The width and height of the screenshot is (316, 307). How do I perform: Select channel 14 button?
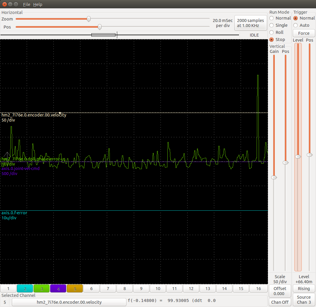[x=224, y=289]
